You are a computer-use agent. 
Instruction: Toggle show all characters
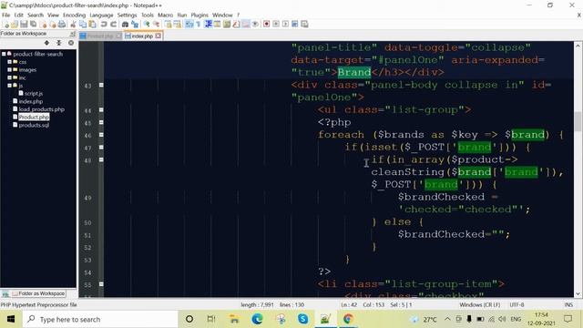198,25
